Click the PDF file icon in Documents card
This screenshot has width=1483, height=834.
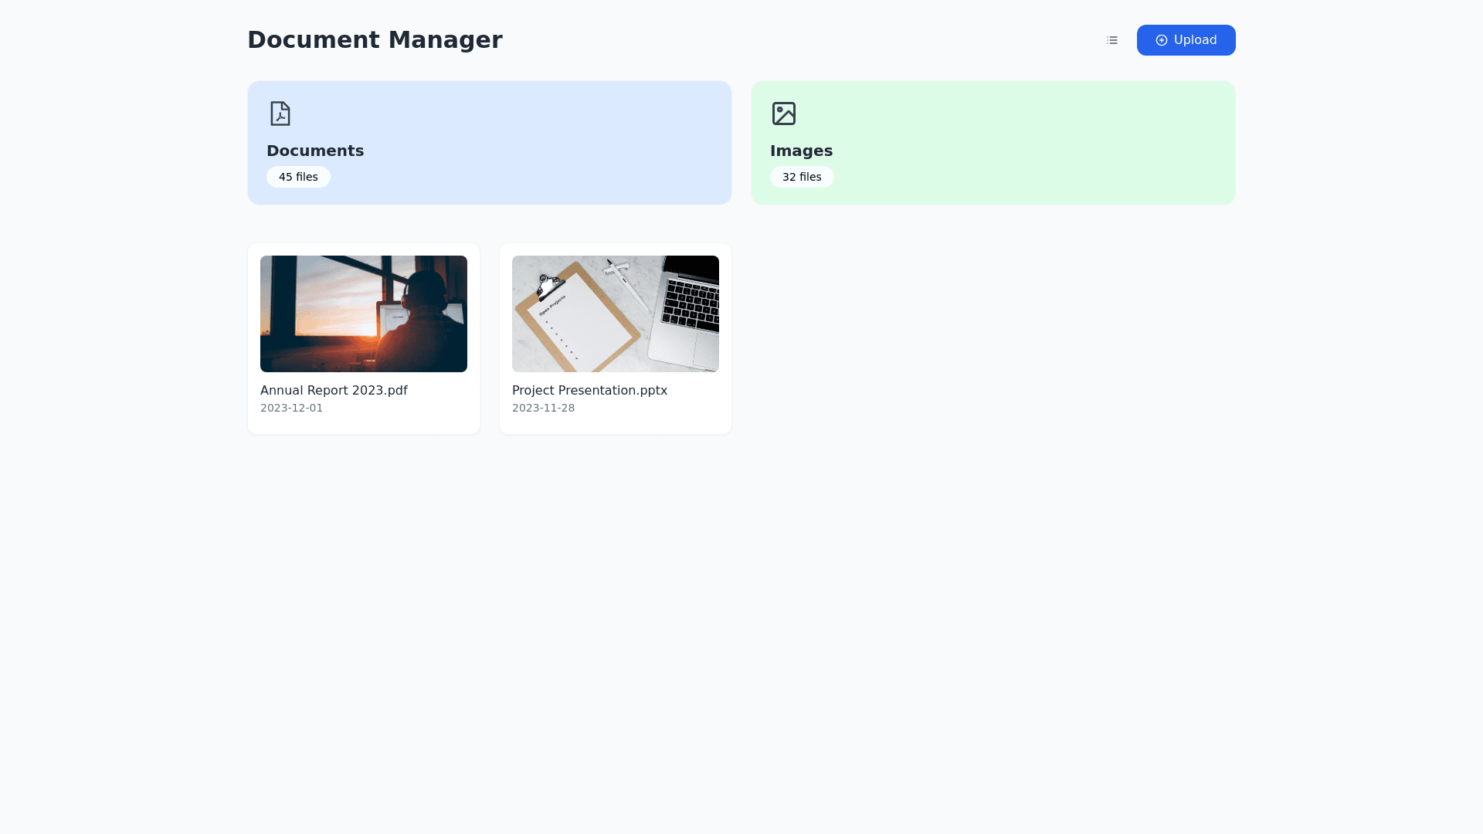(x=280, y=114)
